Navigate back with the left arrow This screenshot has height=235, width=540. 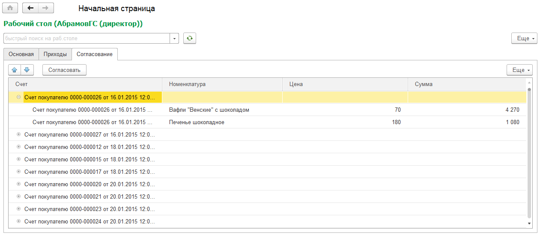[30, 8]
